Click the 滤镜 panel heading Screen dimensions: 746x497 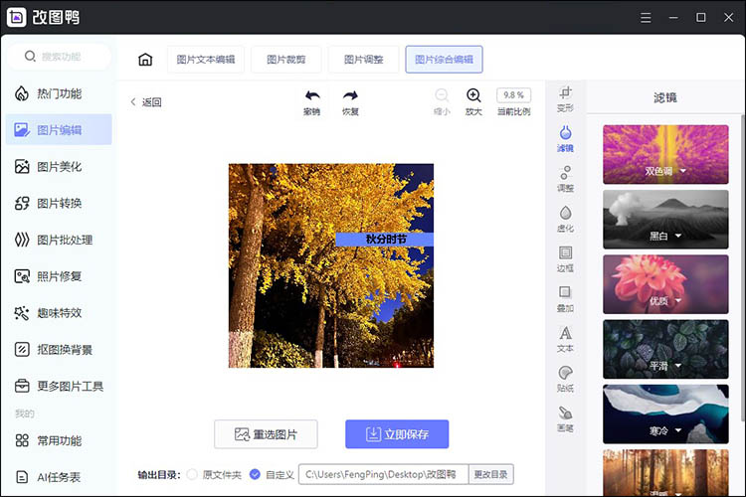point(664,97)
